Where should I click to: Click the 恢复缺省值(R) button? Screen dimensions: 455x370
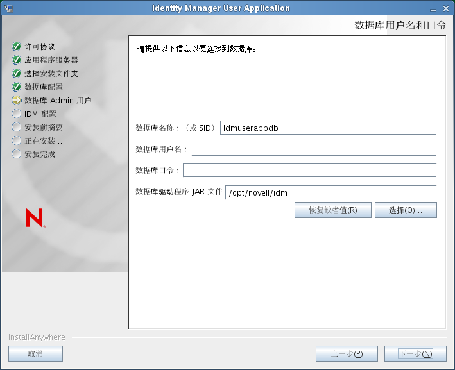click(x=333, y=210)
